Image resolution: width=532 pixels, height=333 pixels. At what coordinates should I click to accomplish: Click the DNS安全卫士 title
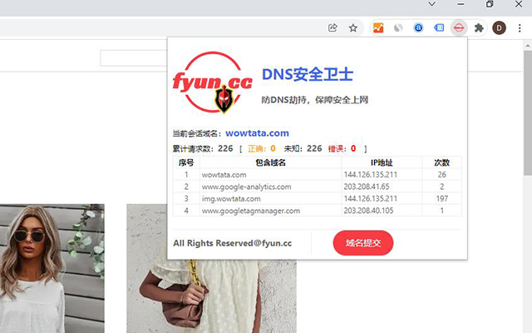(x=308, y=74)
